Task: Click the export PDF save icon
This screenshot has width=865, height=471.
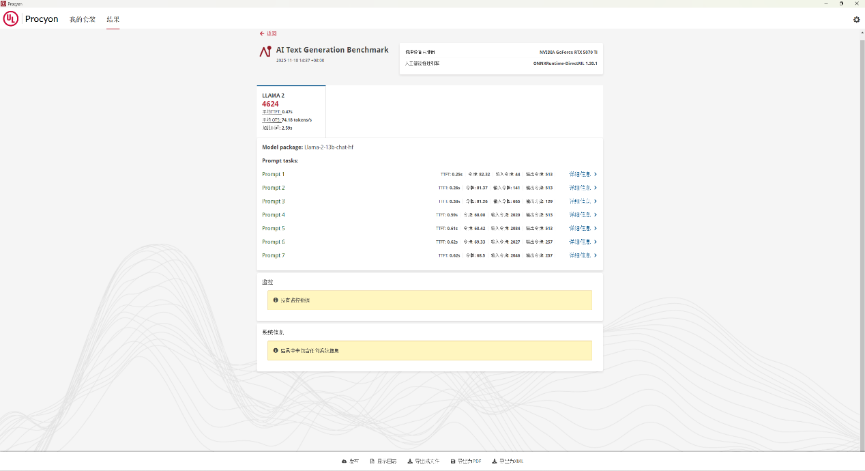Action: tap(453, 461)
